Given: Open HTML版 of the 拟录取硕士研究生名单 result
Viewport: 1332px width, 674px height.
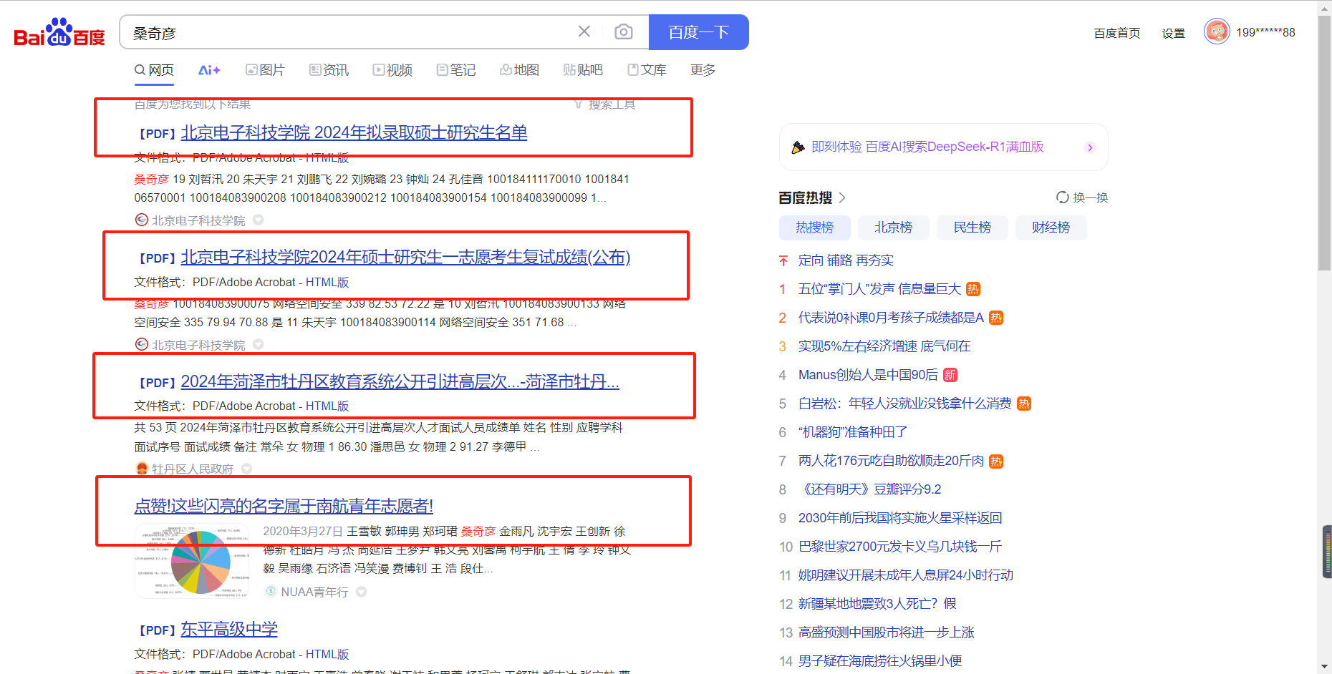Looking at the screenshot, I should pyautogui.click(x=327, y=157).
